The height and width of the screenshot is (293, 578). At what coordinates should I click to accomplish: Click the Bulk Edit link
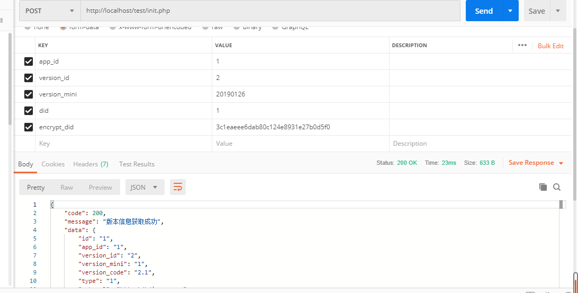point(550,46)
